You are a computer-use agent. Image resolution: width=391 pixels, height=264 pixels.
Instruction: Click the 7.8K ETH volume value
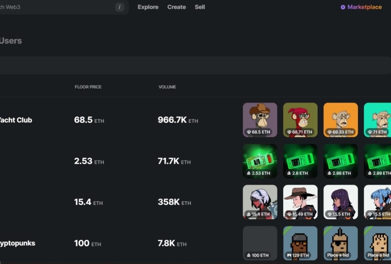tap(172, 243)
